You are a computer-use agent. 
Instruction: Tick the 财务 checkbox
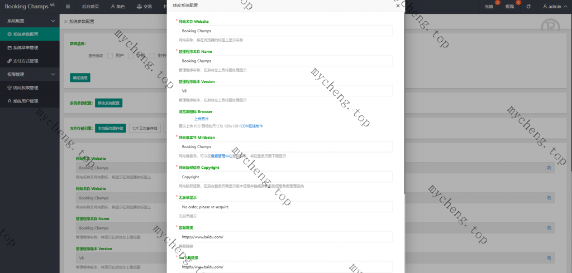(x=152, y=56)
